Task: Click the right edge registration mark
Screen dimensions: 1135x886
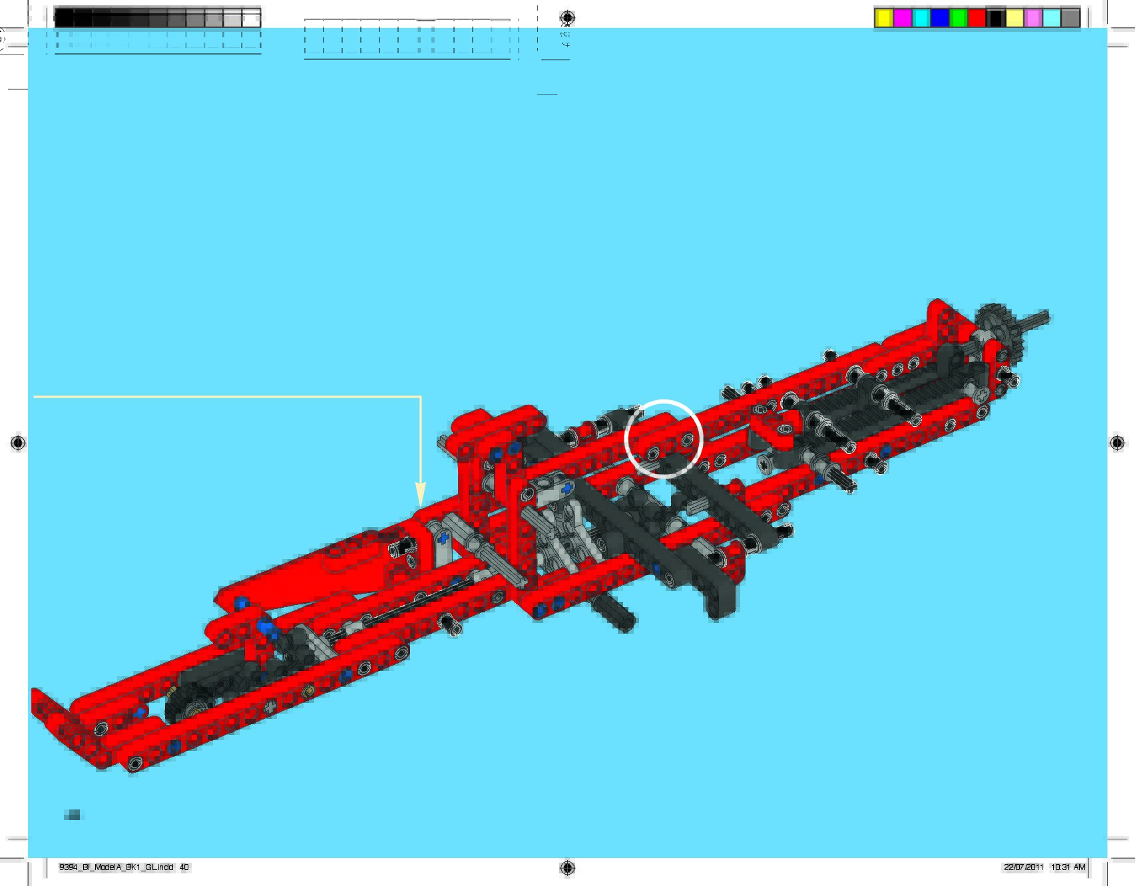Action: 1117,443
